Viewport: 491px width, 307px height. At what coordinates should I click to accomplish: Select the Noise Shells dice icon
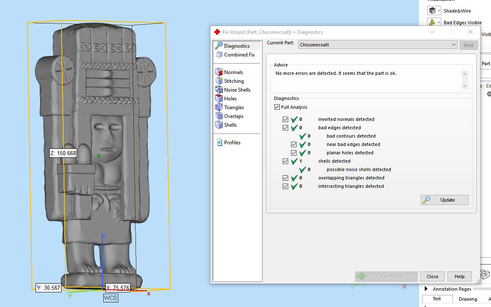click(x=219, y=90)
